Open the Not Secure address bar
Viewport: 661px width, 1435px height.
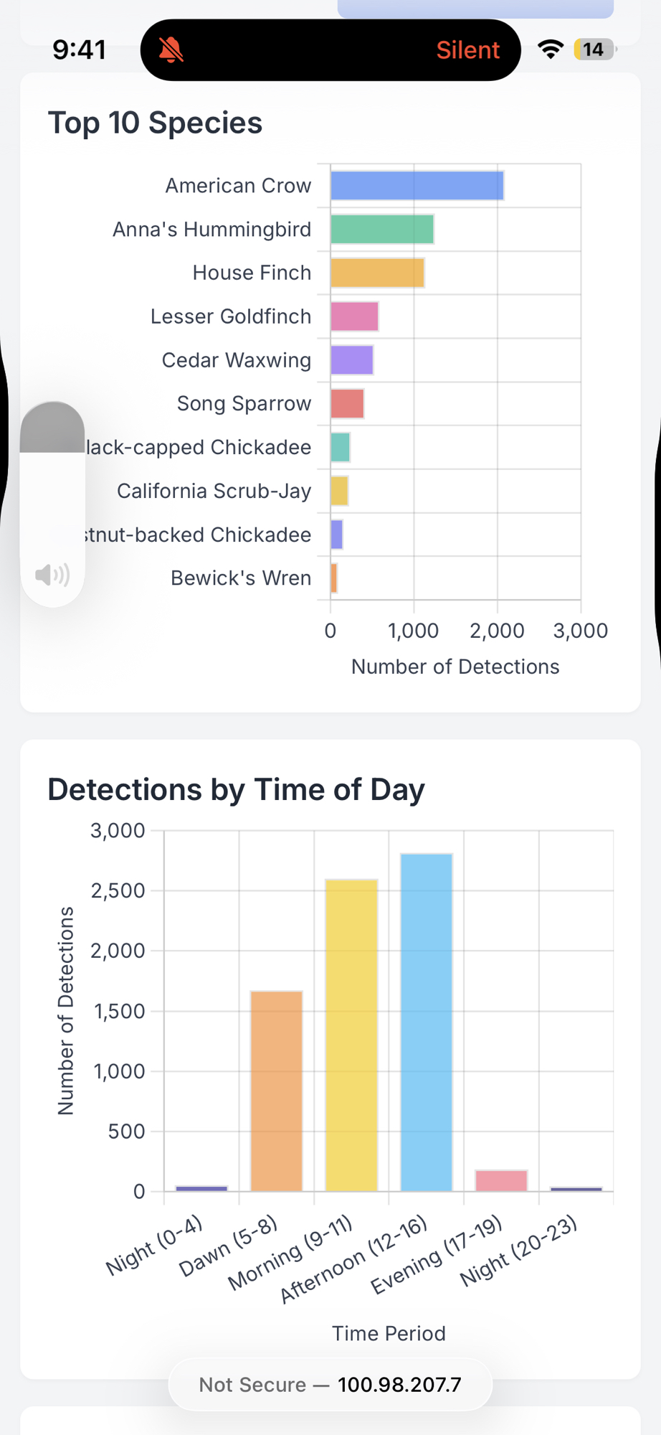[x=330, y=1384]
